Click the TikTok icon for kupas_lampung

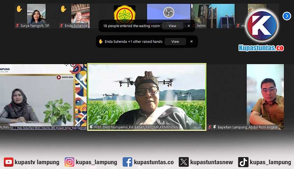(x=243, y=162)
